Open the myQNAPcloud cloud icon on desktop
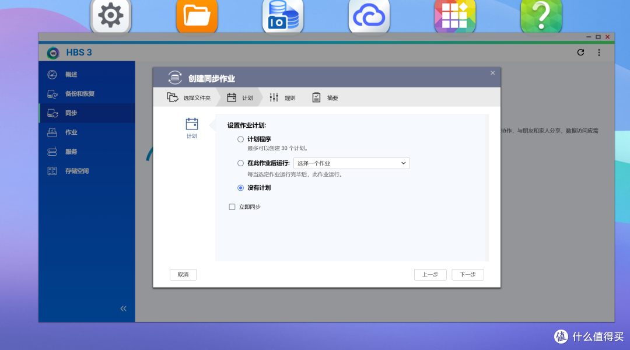This screenshot has height=350, width=630. 369,16
